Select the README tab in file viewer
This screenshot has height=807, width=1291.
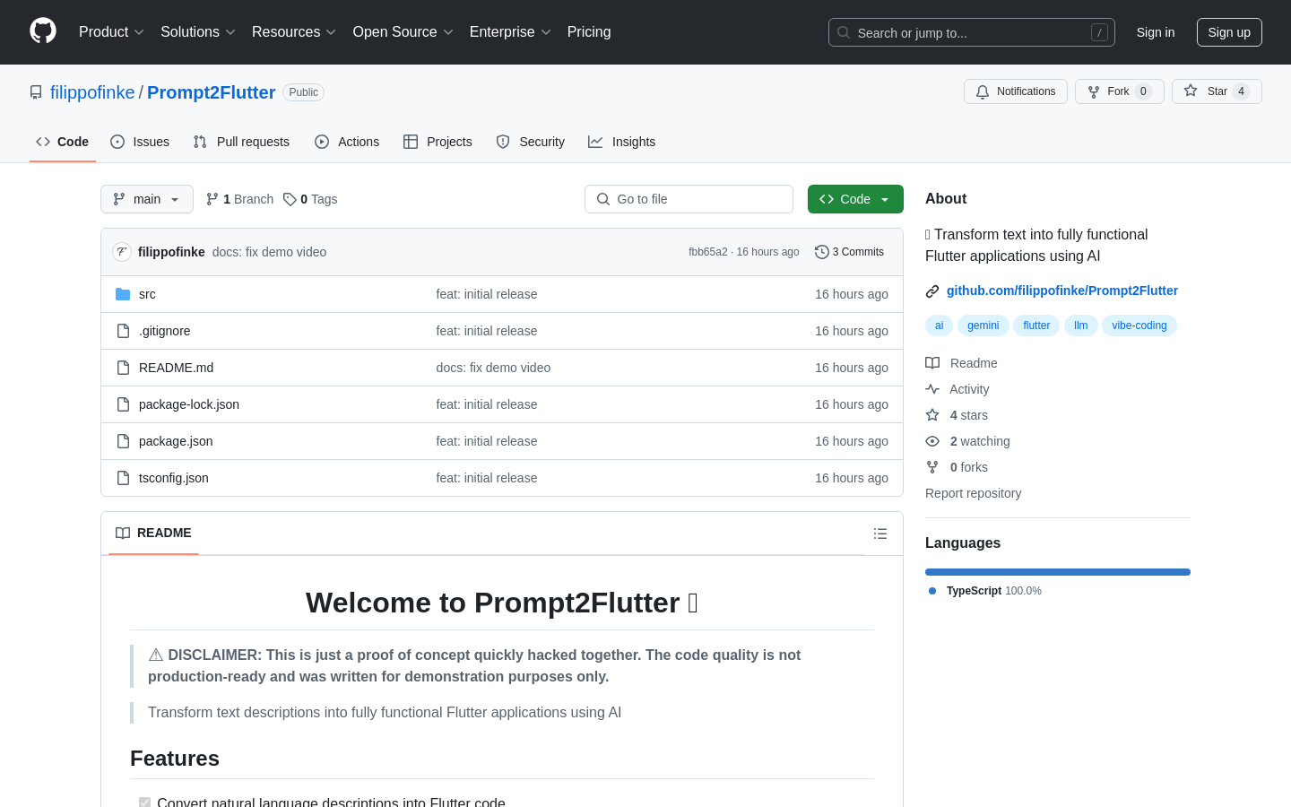coord(153,533)
